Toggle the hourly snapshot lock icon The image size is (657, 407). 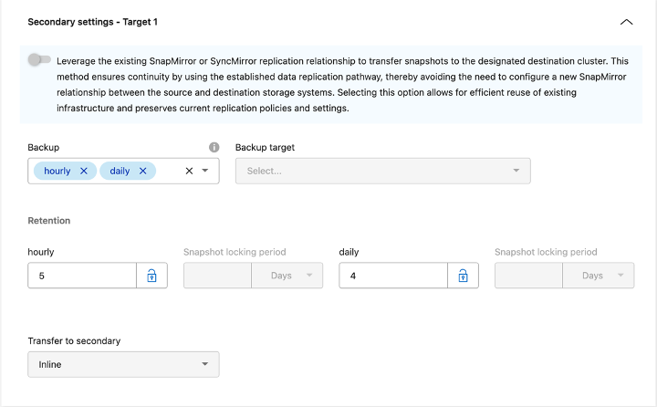(152, 276)
